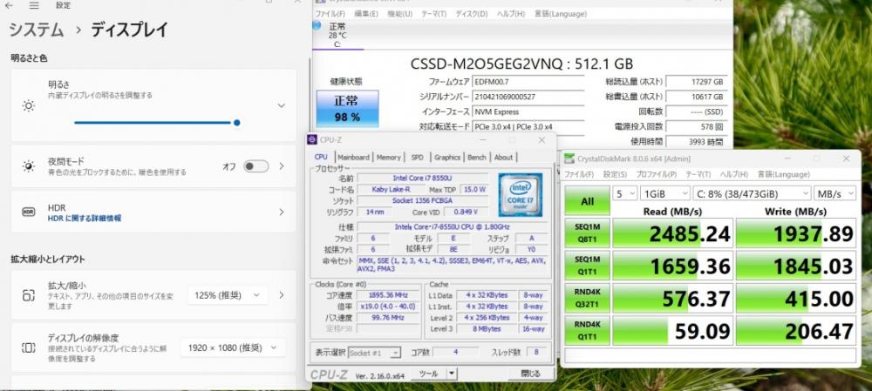Switch to the CPU tab in CPU-Z
The image size is (872, 391).
point(321,157)
